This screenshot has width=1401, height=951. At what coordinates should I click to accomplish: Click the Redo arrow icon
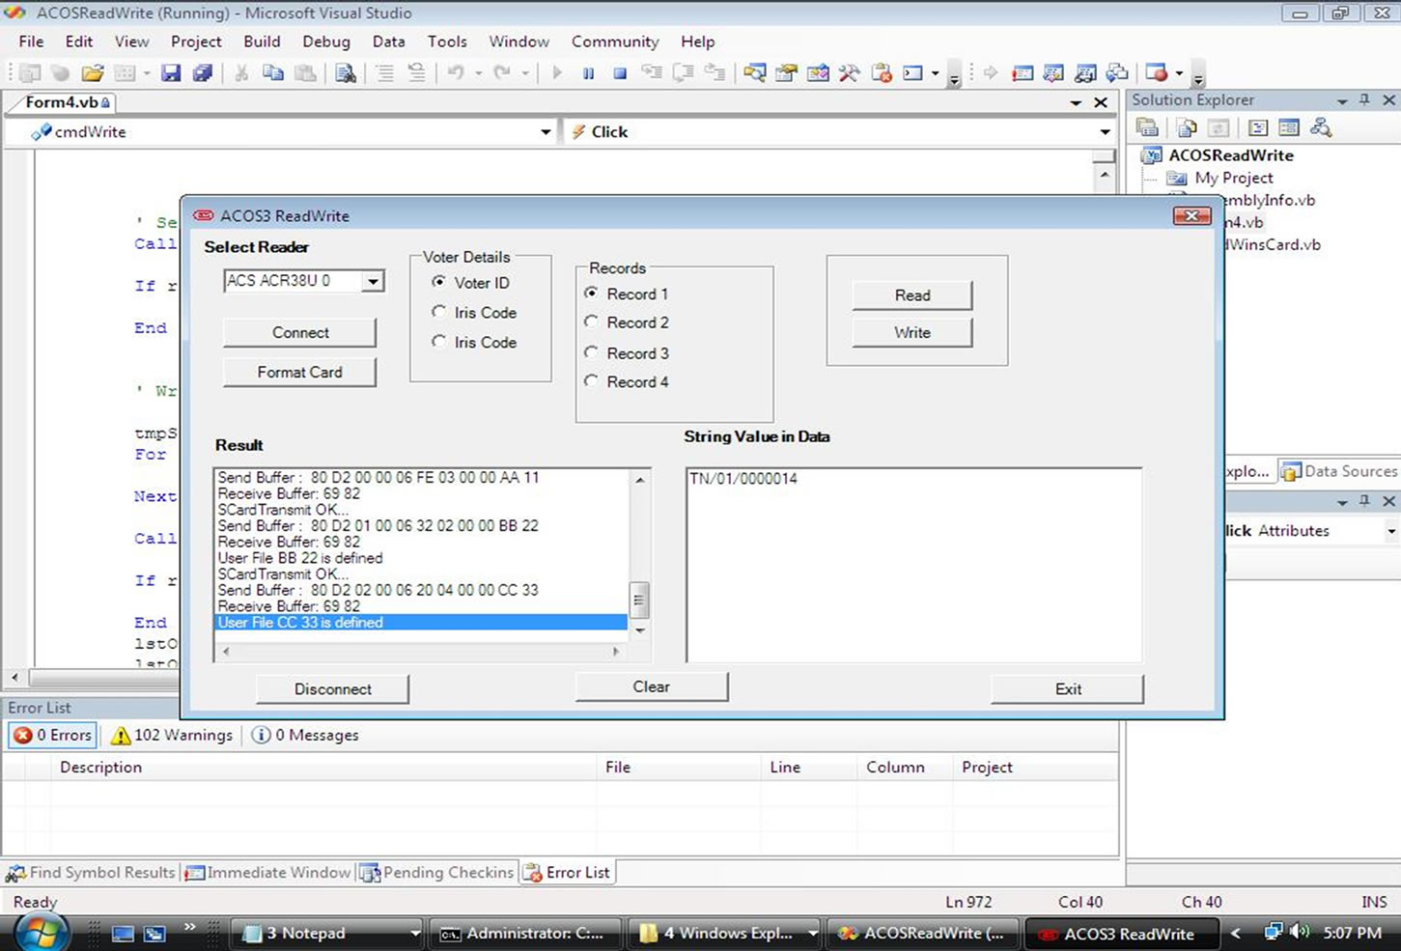coord(502,73)
